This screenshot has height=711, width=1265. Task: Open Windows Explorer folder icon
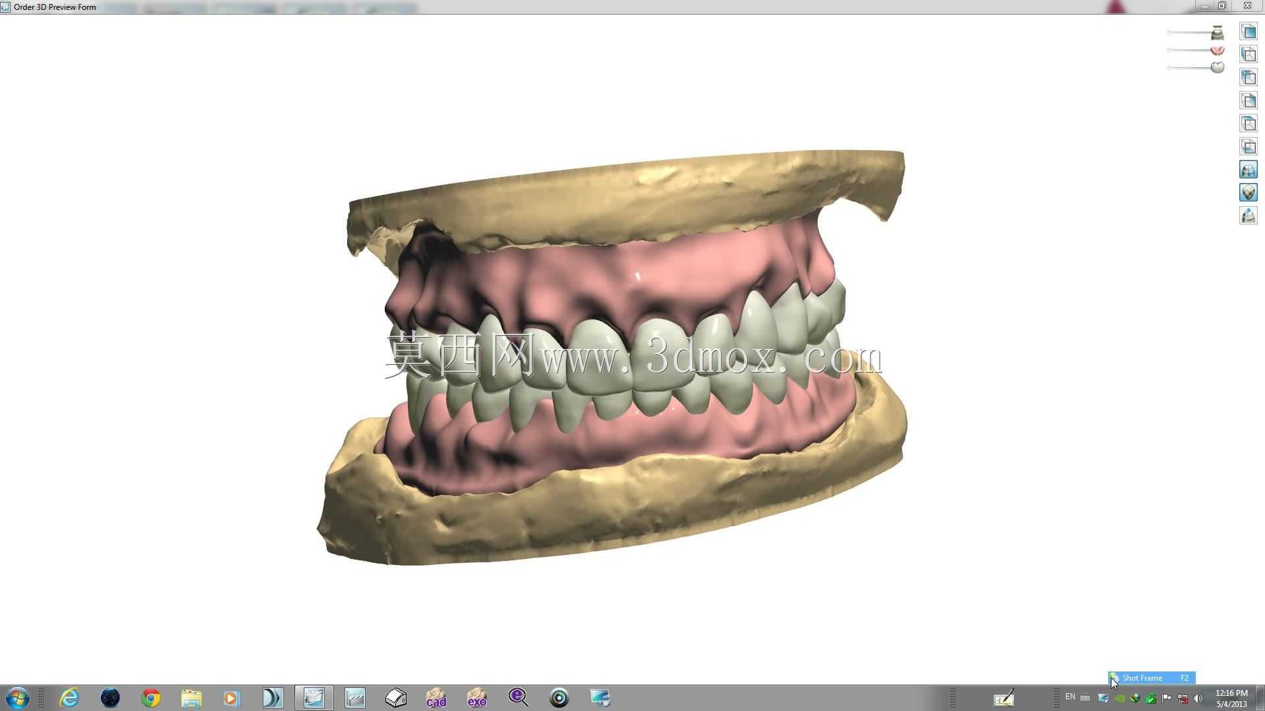(x=191, y=698)
